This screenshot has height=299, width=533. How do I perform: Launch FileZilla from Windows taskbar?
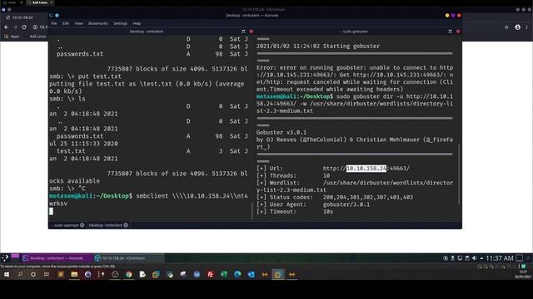[211, 274]
